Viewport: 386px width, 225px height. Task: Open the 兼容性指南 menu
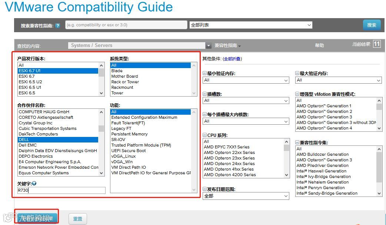coord(227,46)
